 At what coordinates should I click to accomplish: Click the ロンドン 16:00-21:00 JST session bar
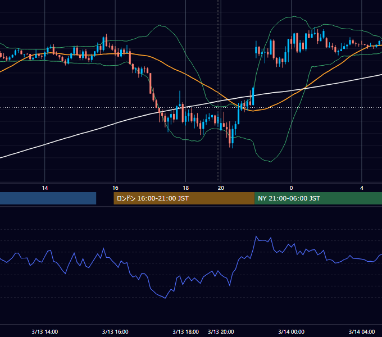(184, 198)
